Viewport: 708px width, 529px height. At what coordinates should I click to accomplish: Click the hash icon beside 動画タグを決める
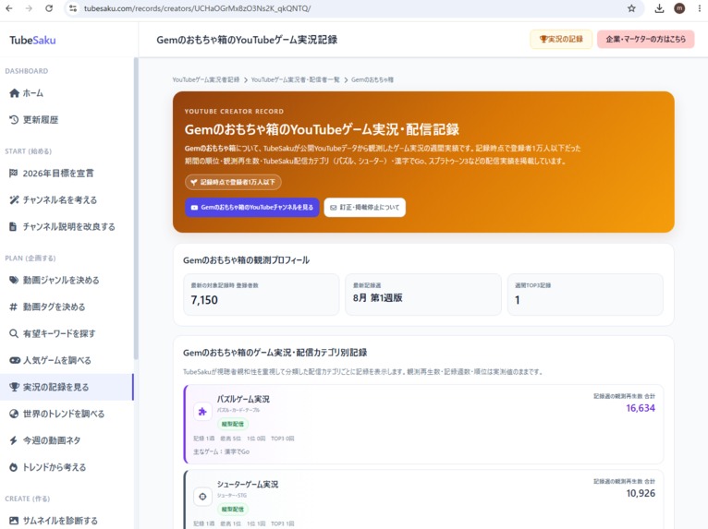click(x=14, y=307)
